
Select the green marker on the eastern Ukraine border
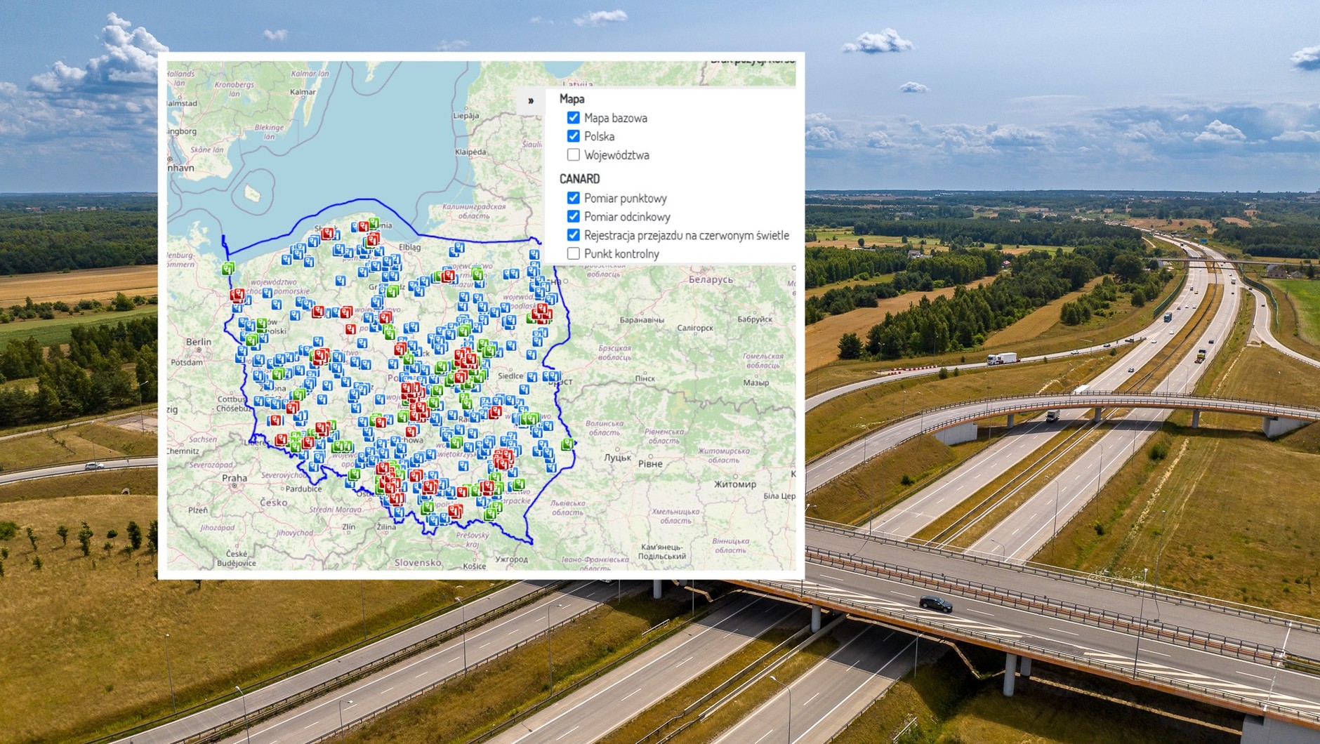coord(568,444)
